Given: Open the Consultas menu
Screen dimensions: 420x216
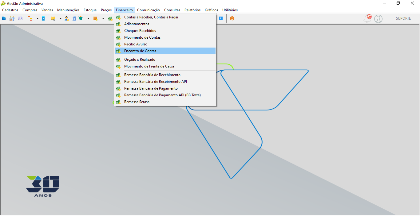Looking at the screenshot, I should 172,10.
